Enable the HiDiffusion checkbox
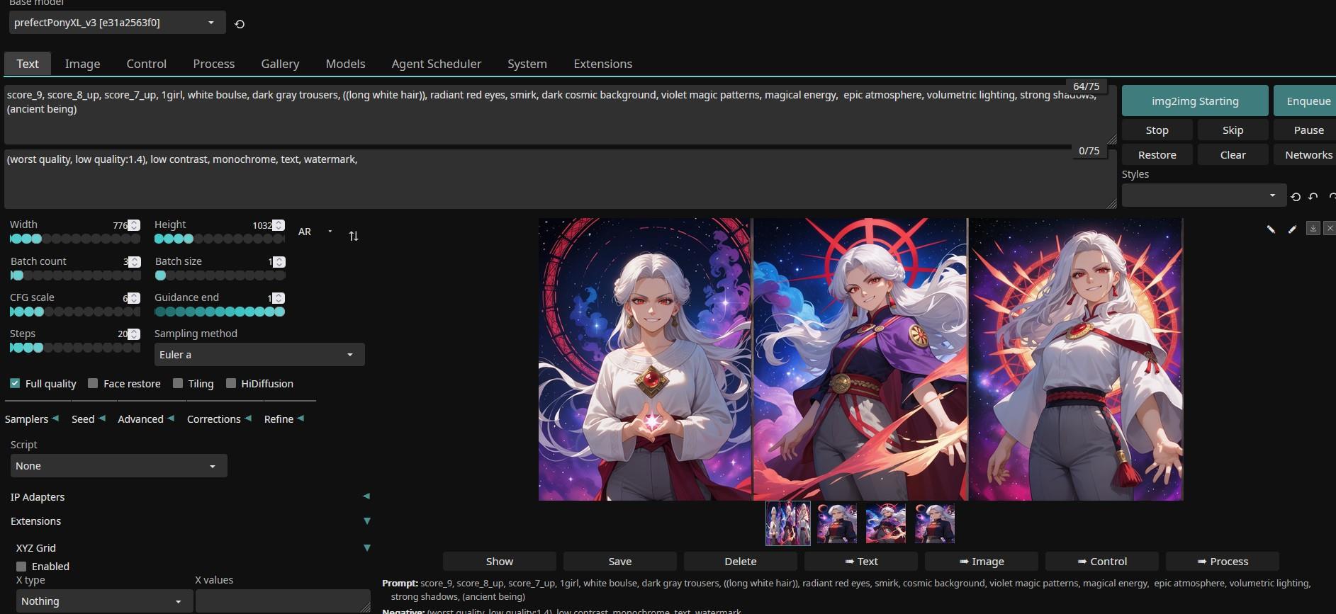 (231, 383)
